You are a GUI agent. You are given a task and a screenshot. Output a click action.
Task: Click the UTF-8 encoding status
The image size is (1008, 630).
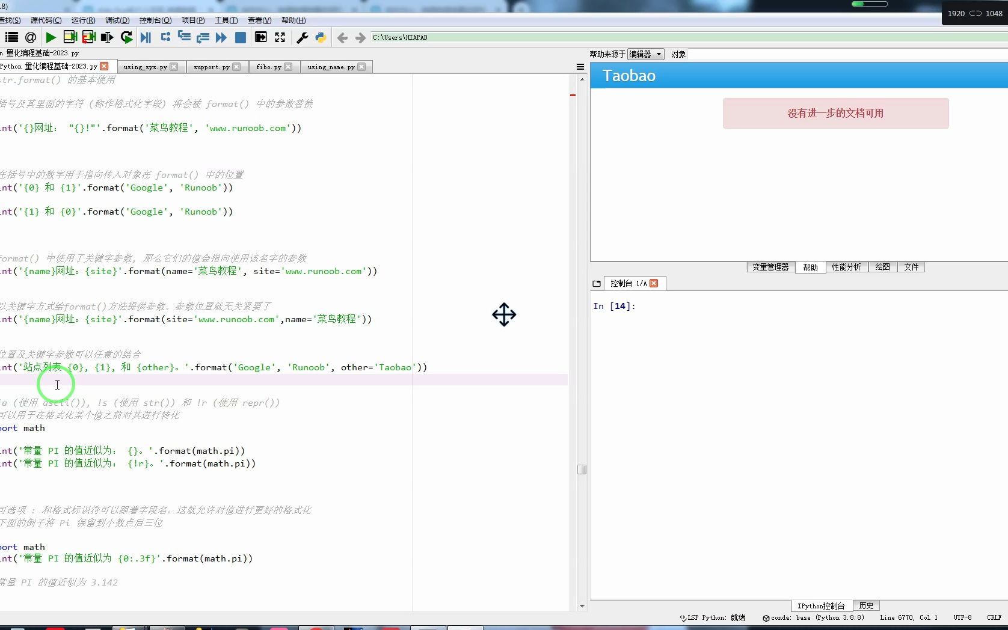(962, 617)
